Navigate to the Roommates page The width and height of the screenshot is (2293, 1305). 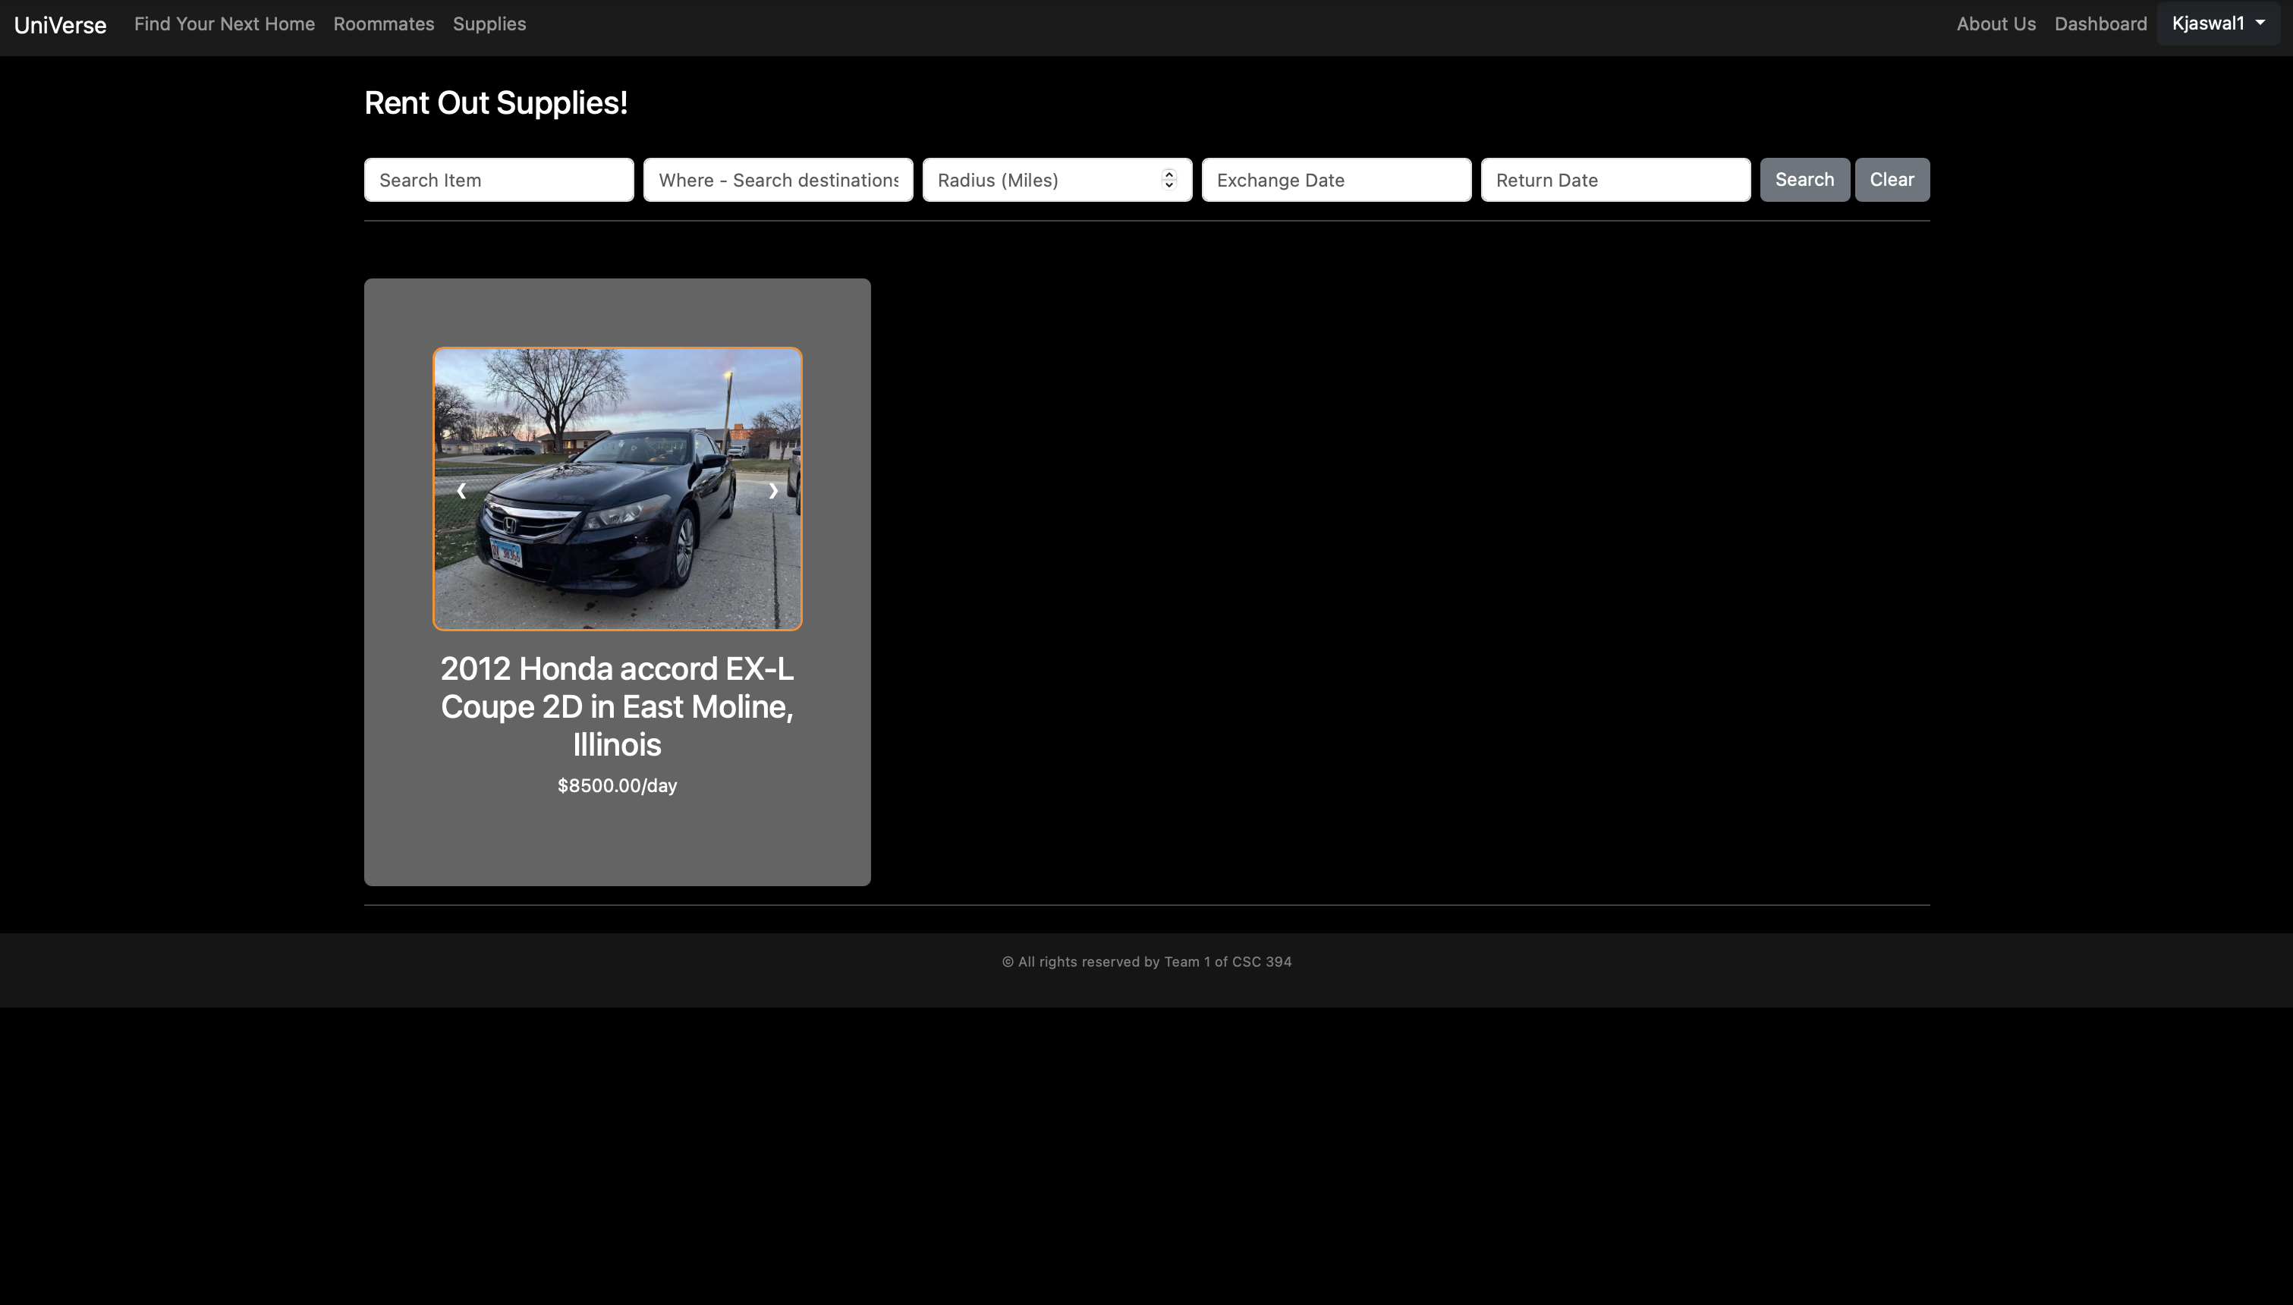coord(383,24)
